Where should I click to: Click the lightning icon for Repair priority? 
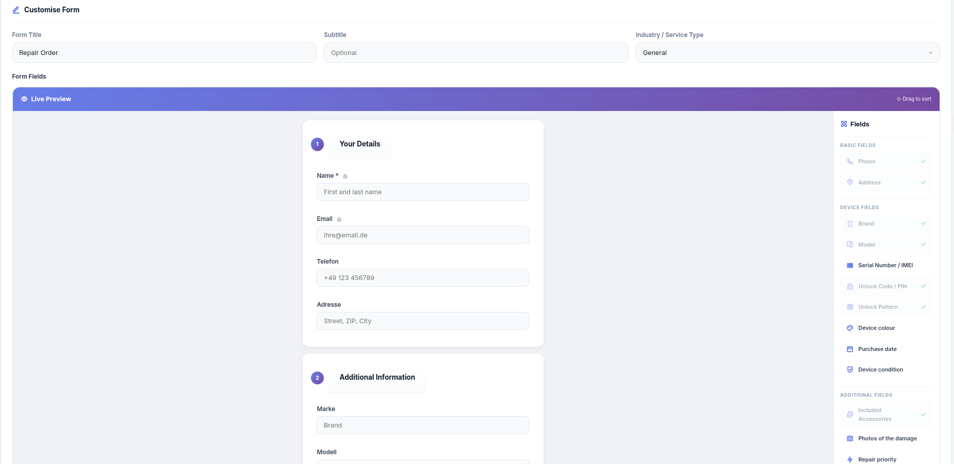pos(850,459)
